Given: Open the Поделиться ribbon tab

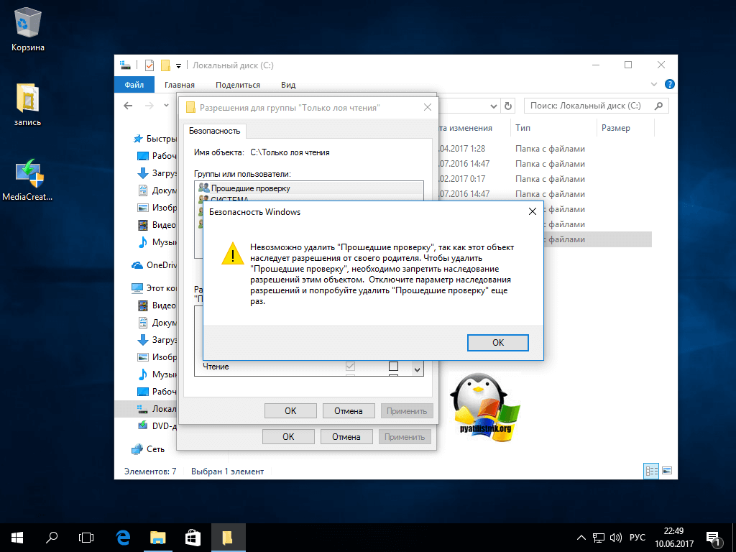Looking at the screenshot, I should click(237, 85).
